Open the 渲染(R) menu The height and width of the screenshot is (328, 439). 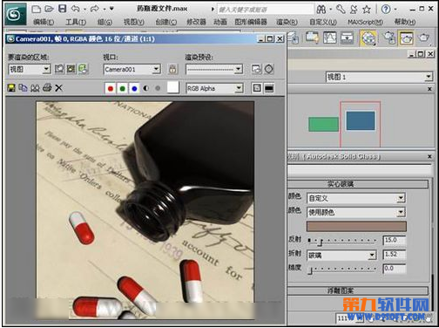(x=287, y=22)
